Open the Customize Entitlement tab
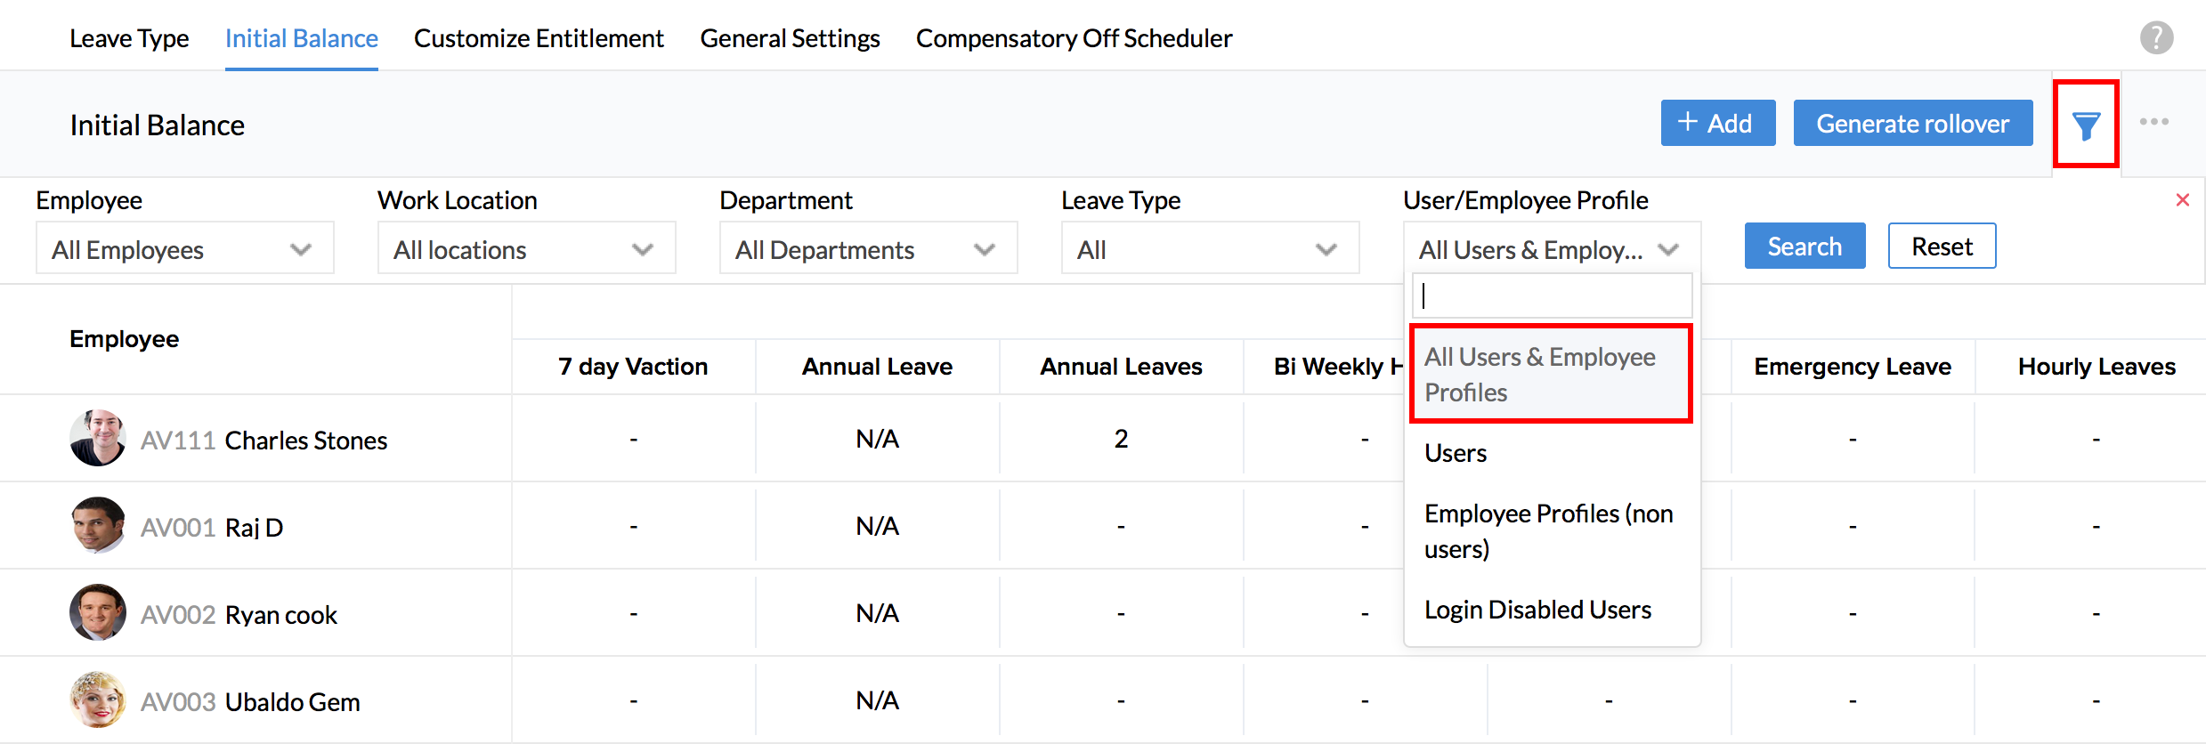Viewport: 2206px width, 744px height. [539, 38]
